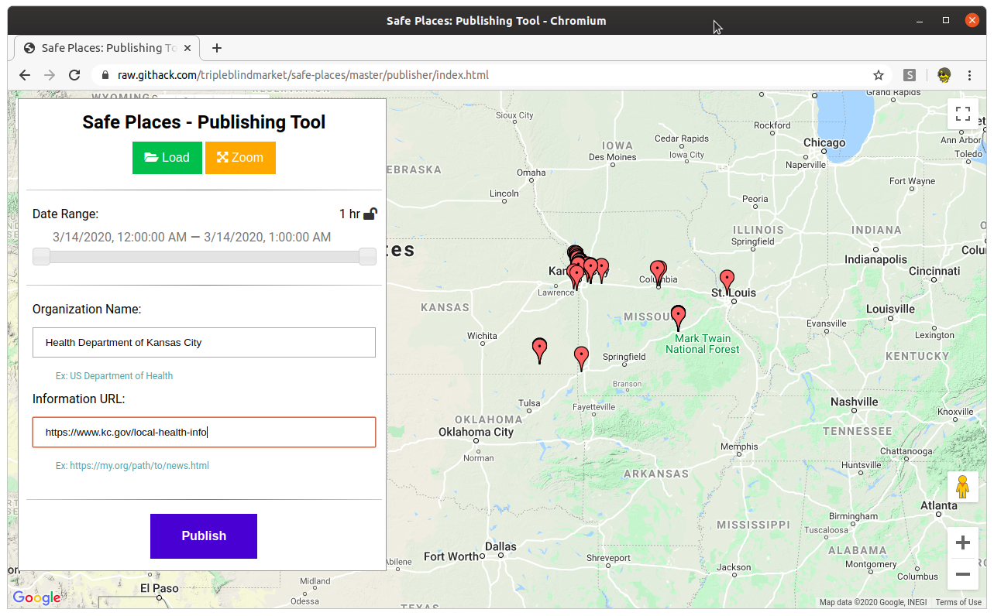994x616 pixels.
Task: Click the Chicago label on the map
Action: tap(824, 142)
